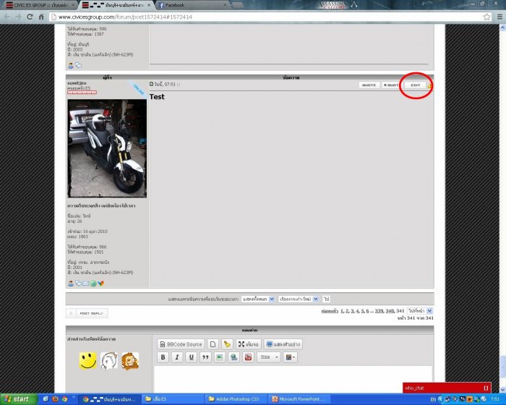Toggle Italic formatting in editor

[177, 357]
